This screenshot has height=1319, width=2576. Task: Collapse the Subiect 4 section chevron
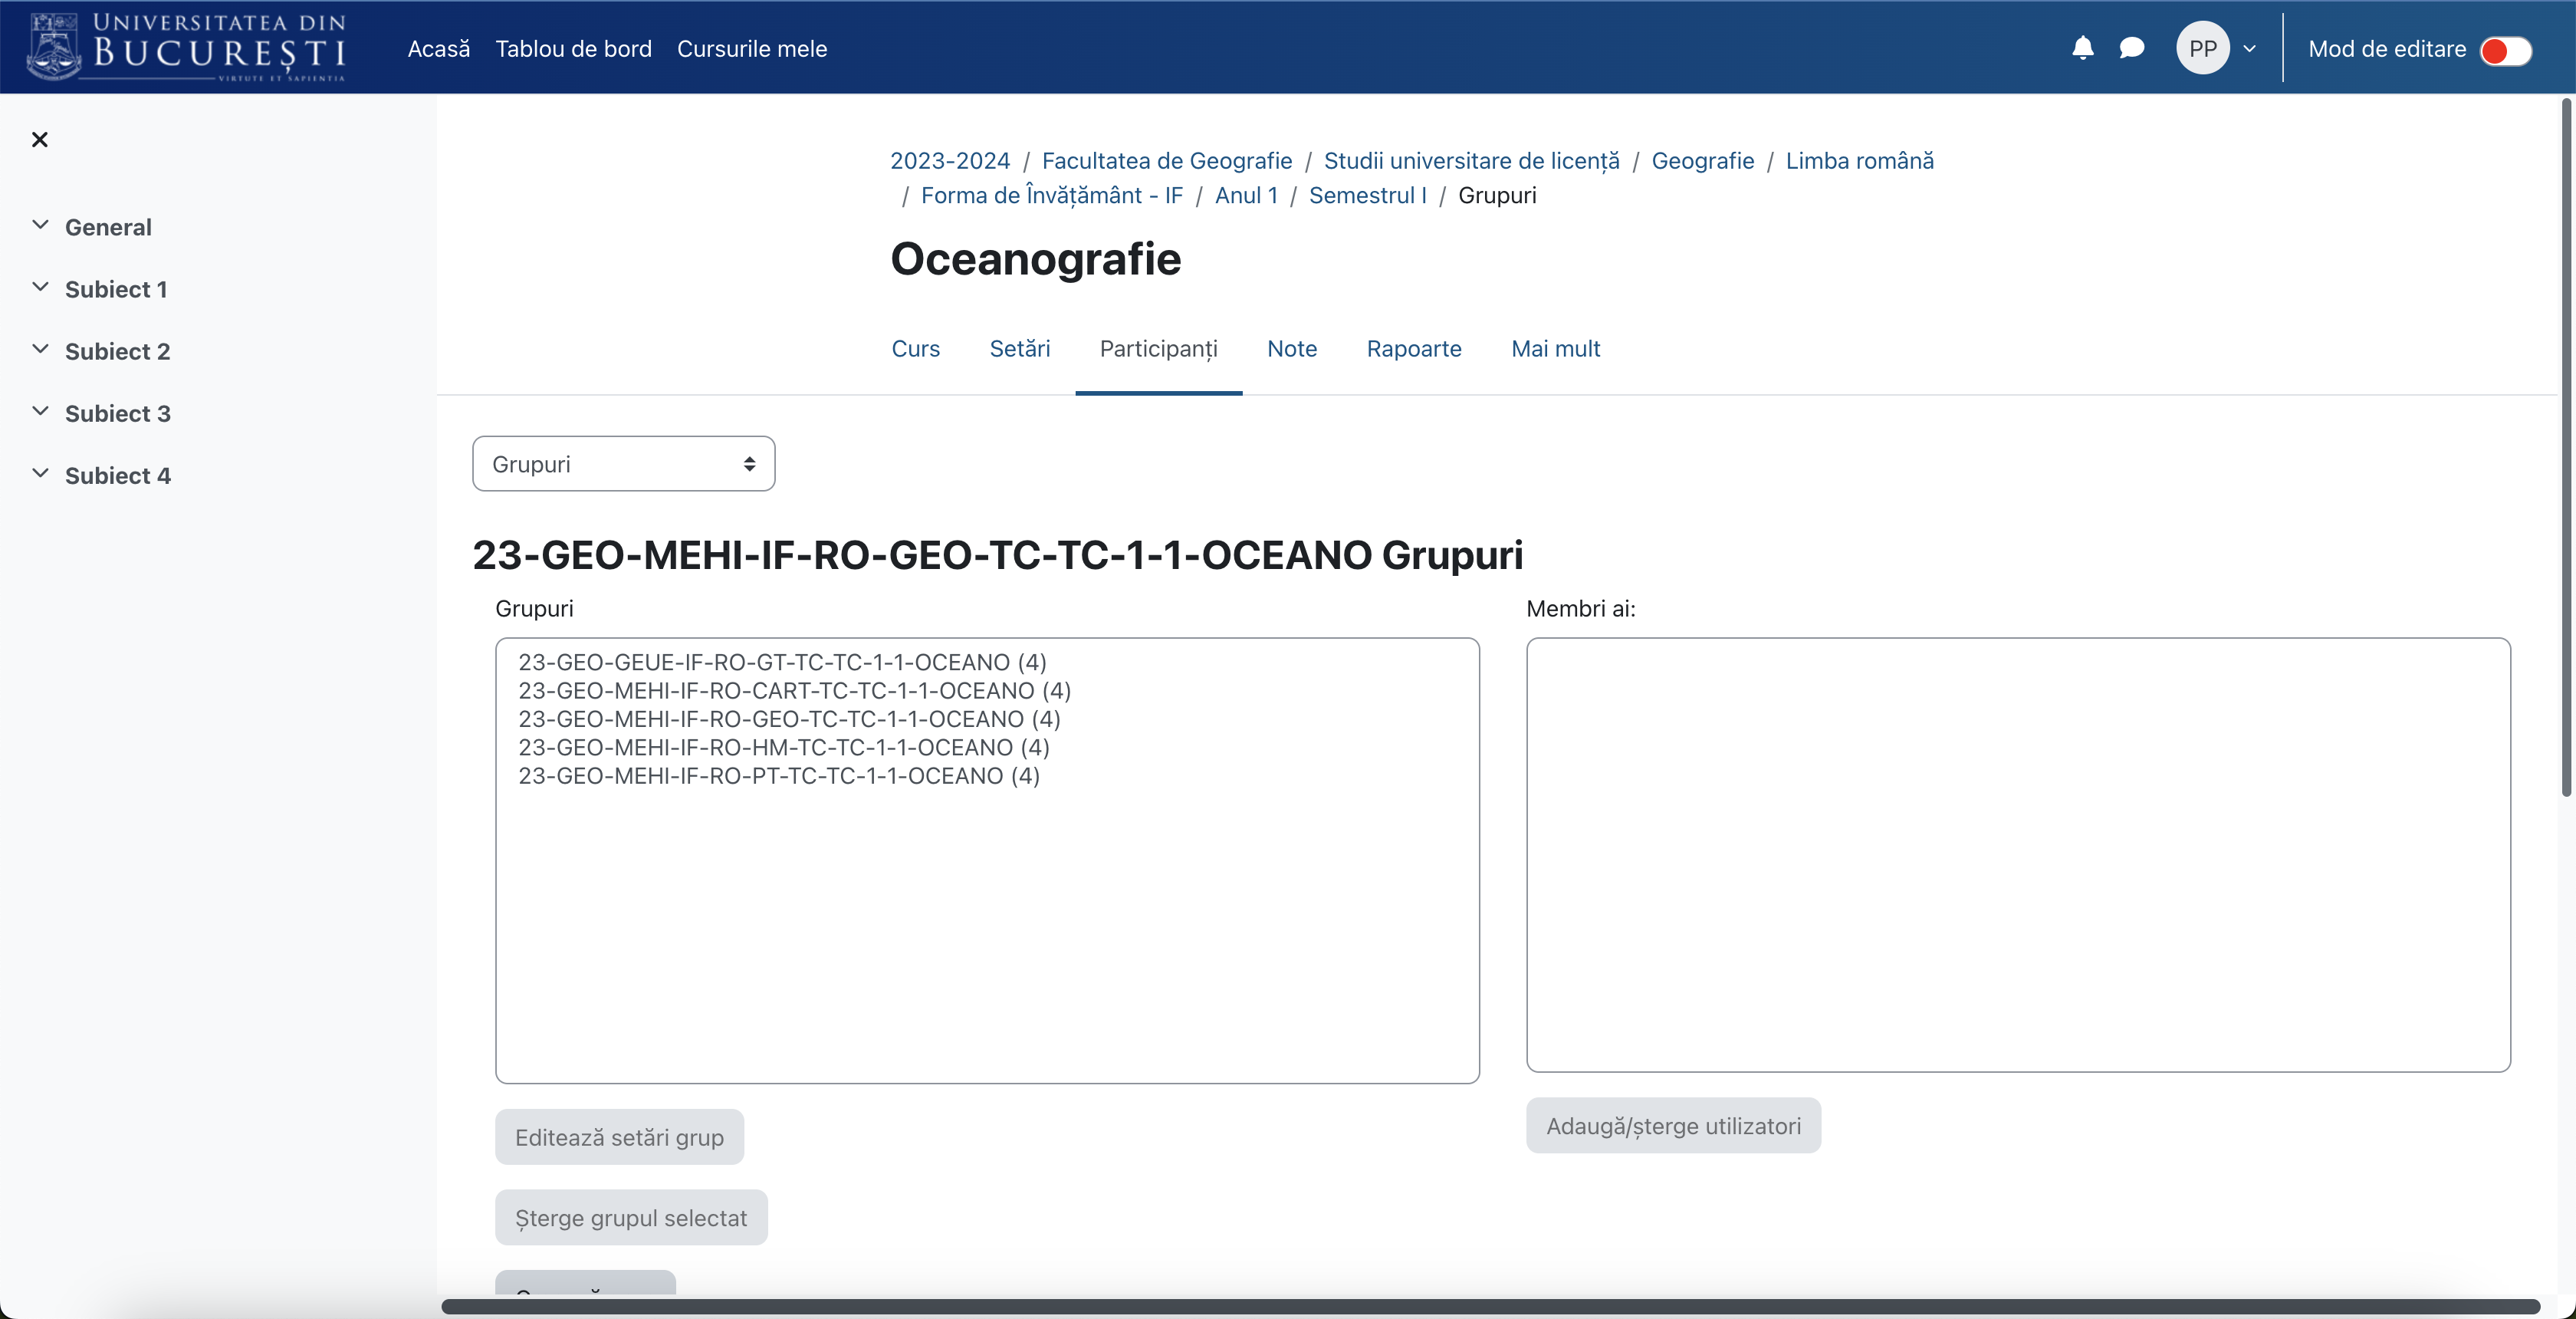tap(40, 474)
